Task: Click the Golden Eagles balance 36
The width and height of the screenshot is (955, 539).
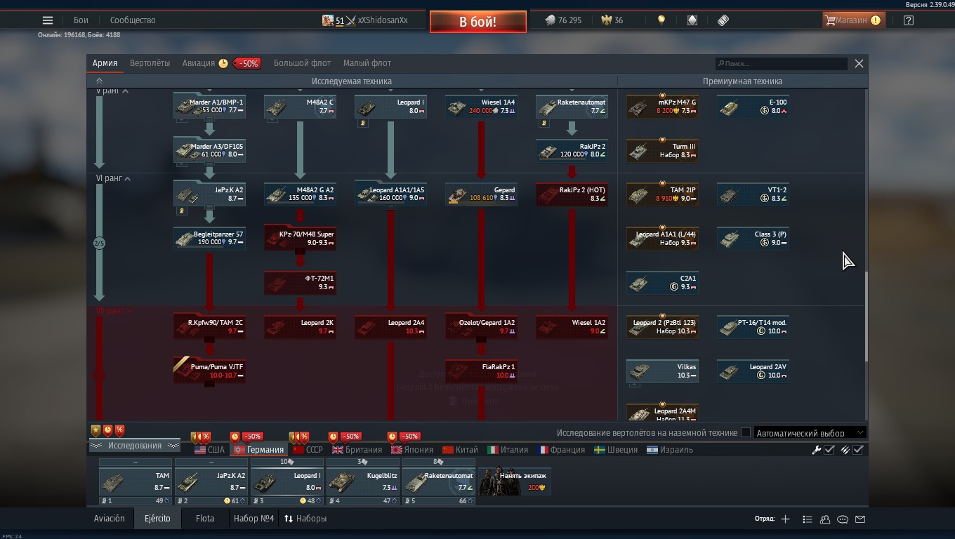Action: [x=612, y=20]
